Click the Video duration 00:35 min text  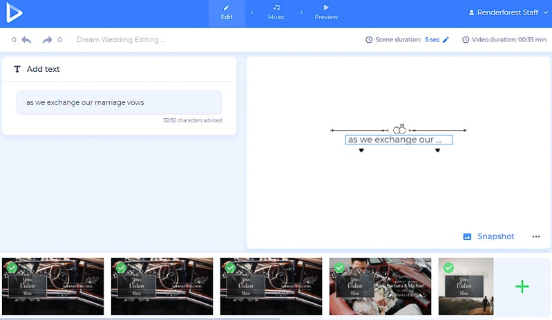pyautogui.click(x=509, y=40)
